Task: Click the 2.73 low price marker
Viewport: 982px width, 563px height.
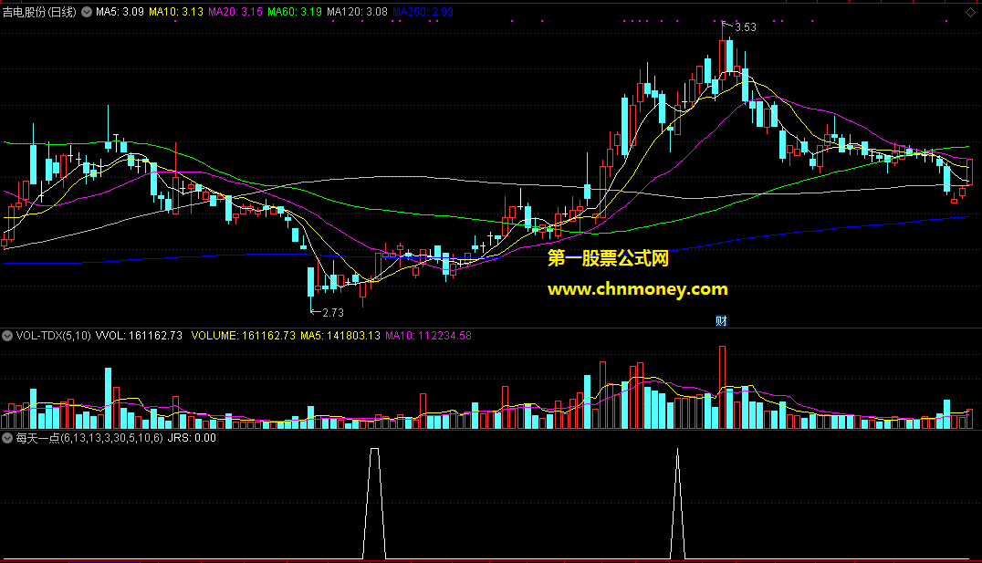Action: click(x=332, y=312)
